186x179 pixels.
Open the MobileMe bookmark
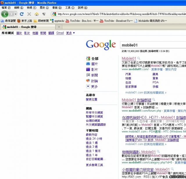pos(151,21)
